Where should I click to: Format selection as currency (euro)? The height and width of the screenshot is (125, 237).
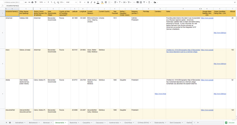tap(48, 2)
